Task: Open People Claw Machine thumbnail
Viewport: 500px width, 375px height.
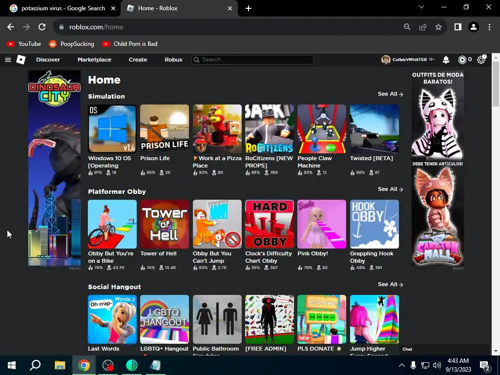Action: pos(322,129)
